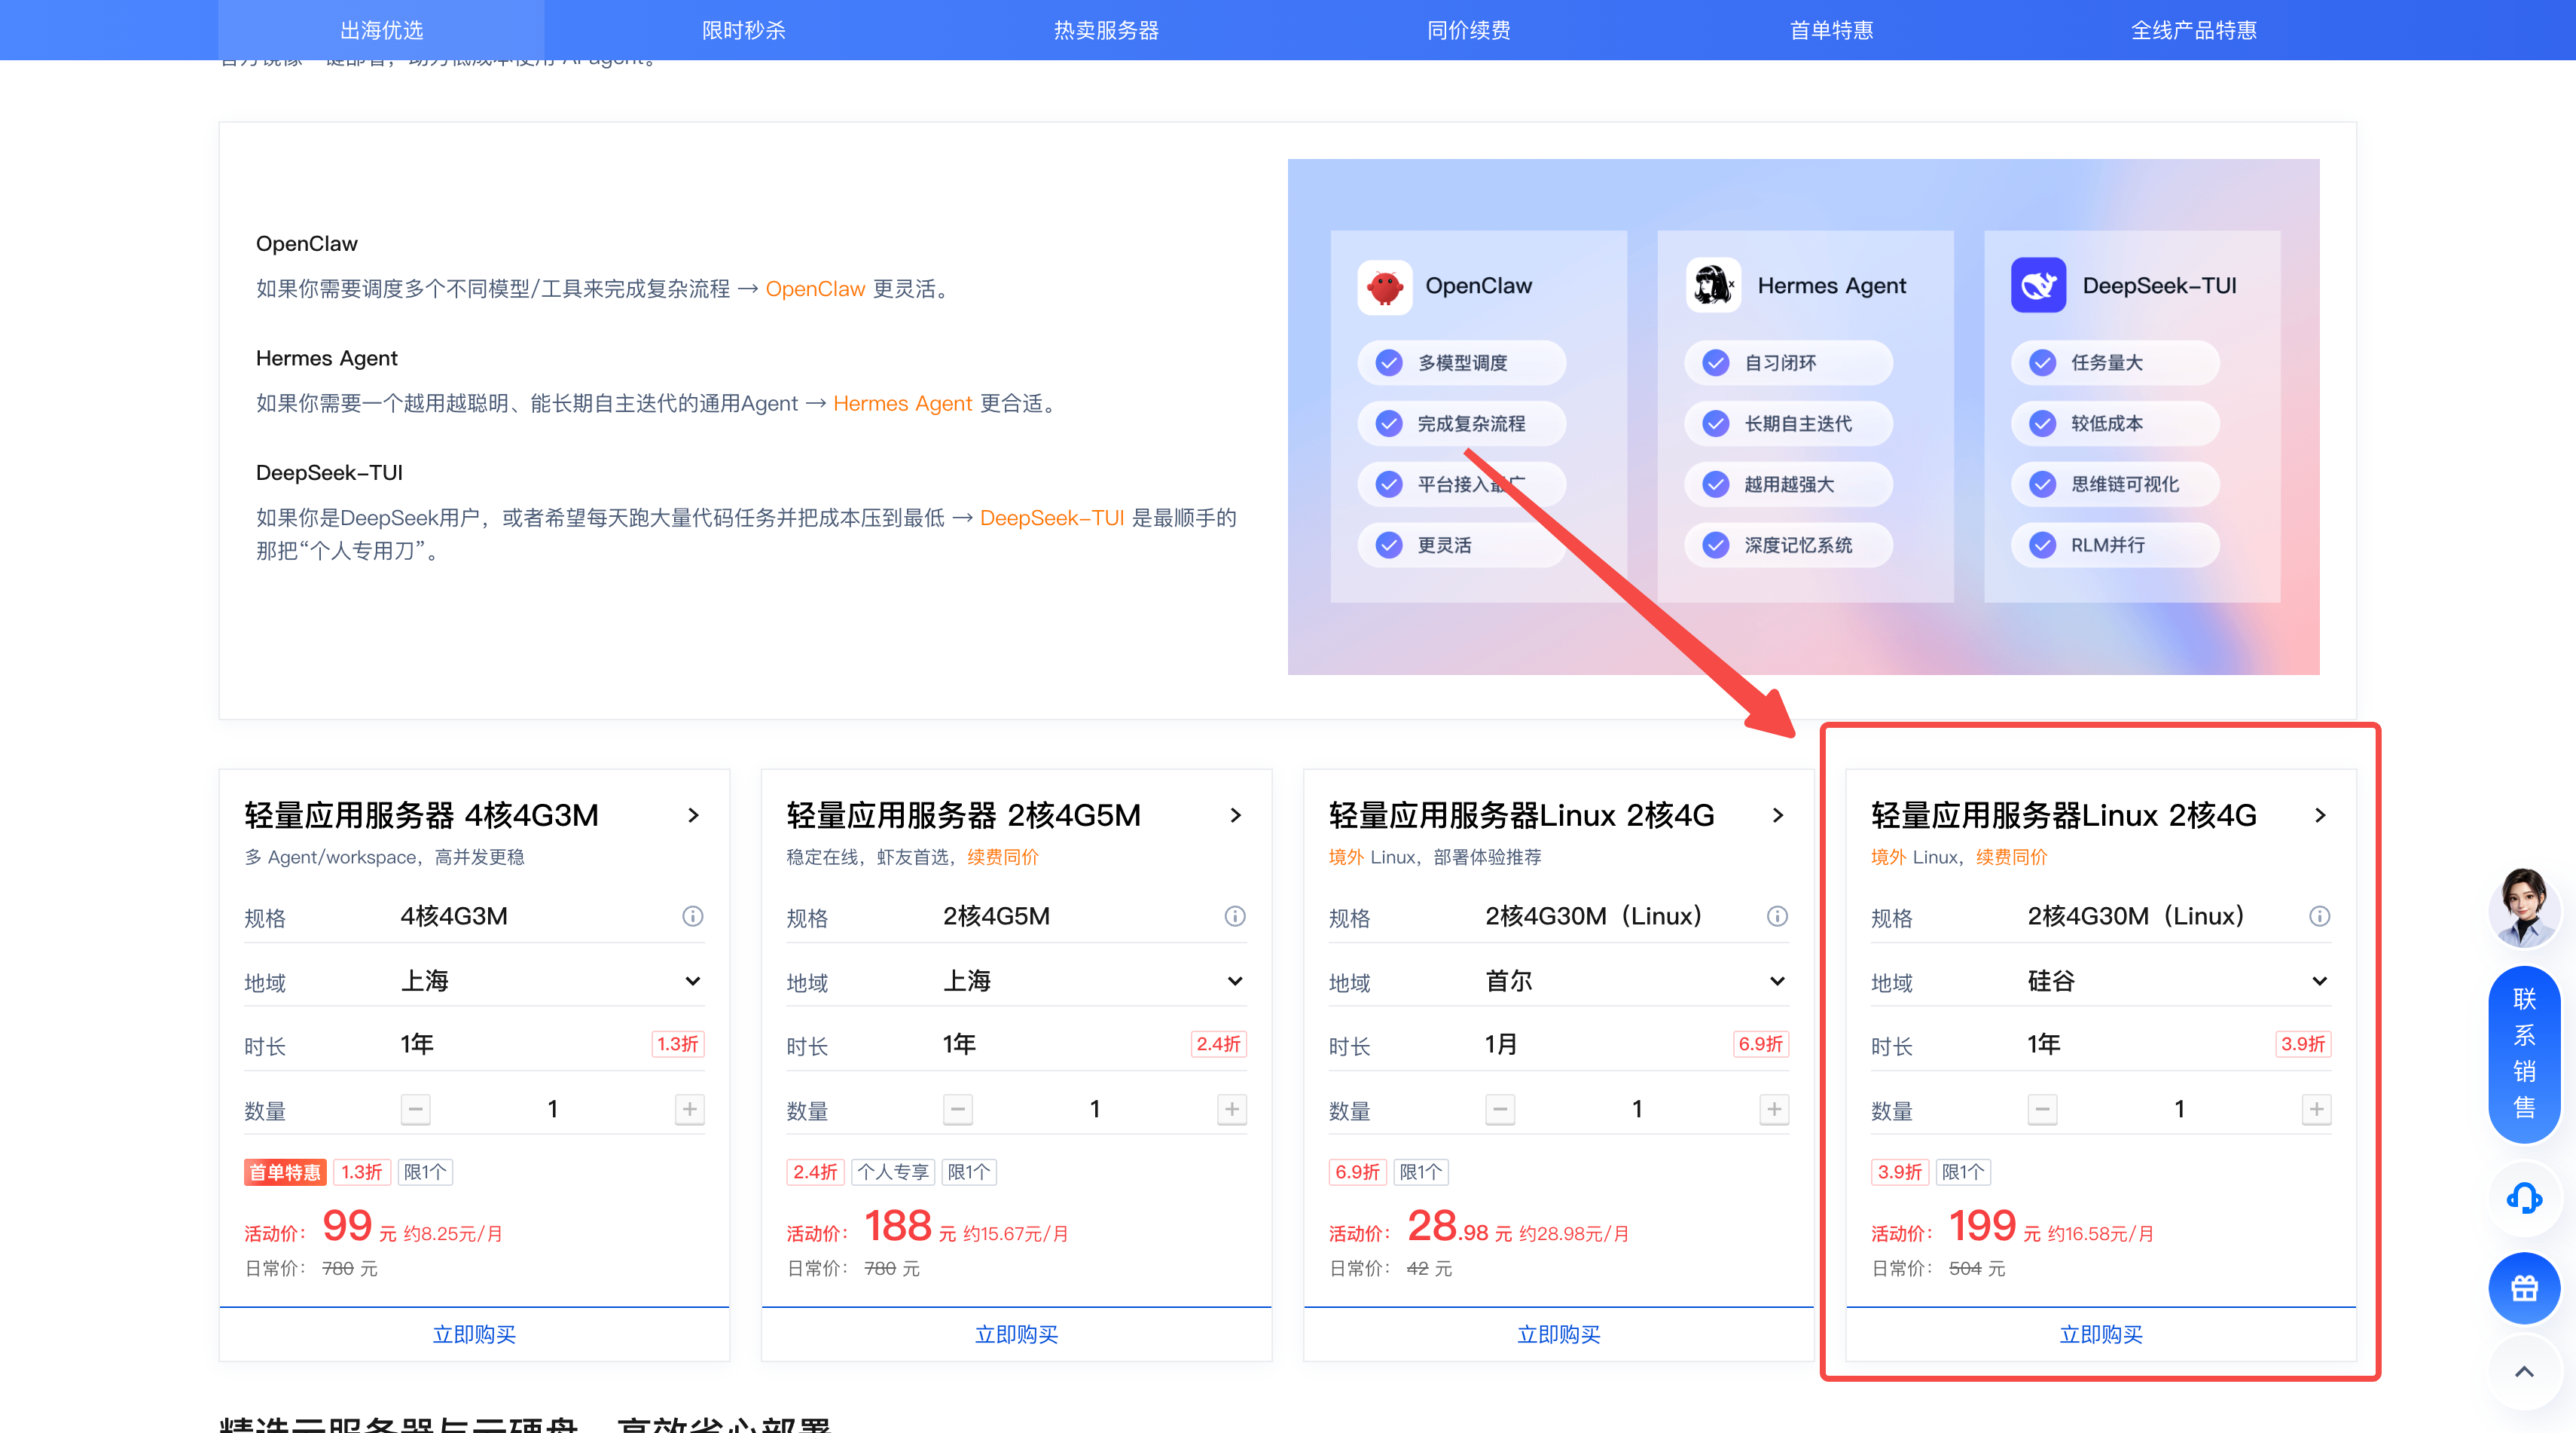Viewport: 2576px width, 1433px height.
Task: Click the 长期自主迭代 checkmark item
Action: coord(1788,424)
